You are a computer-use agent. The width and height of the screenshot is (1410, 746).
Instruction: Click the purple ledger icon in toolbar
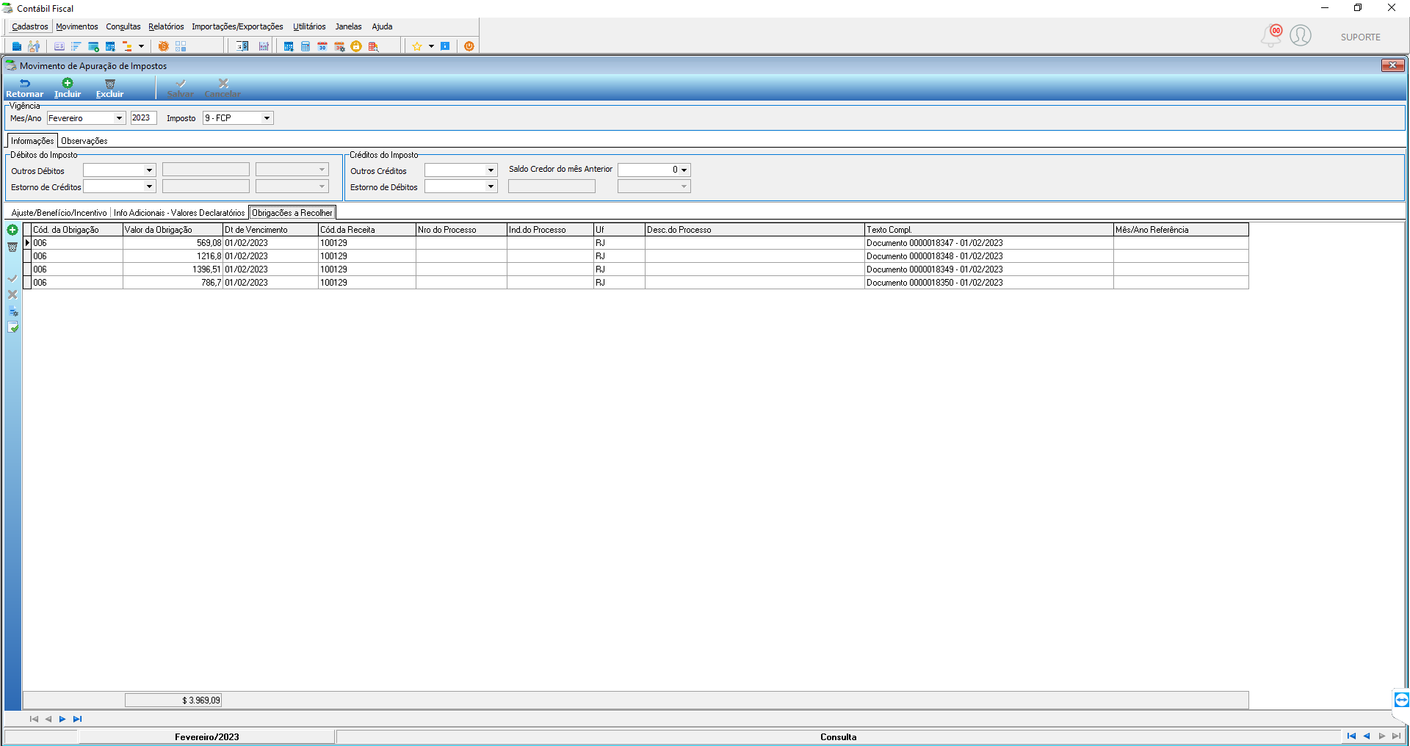click(x=264, y=46)
